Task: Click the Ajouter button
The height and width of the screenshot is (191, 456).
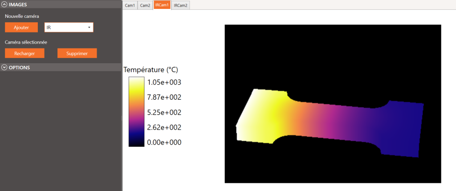Action: [21, 28]
